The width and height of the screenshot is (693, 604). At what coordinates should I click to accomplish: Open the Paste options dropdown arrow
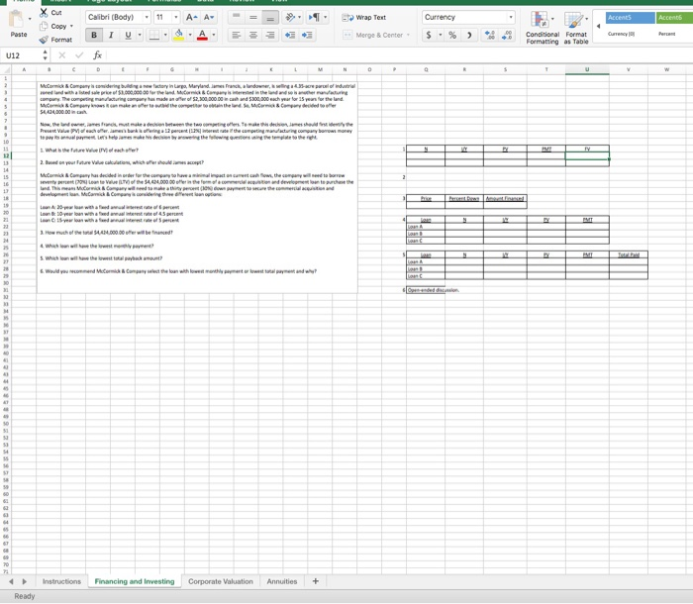pyautogui.click(x=30, y=19)
